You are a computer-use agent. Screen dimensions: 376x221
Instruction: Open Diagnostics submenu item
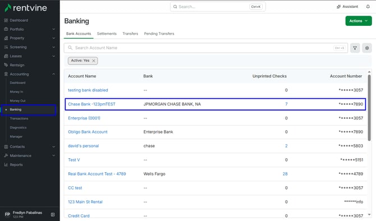(x=18, y=127)
